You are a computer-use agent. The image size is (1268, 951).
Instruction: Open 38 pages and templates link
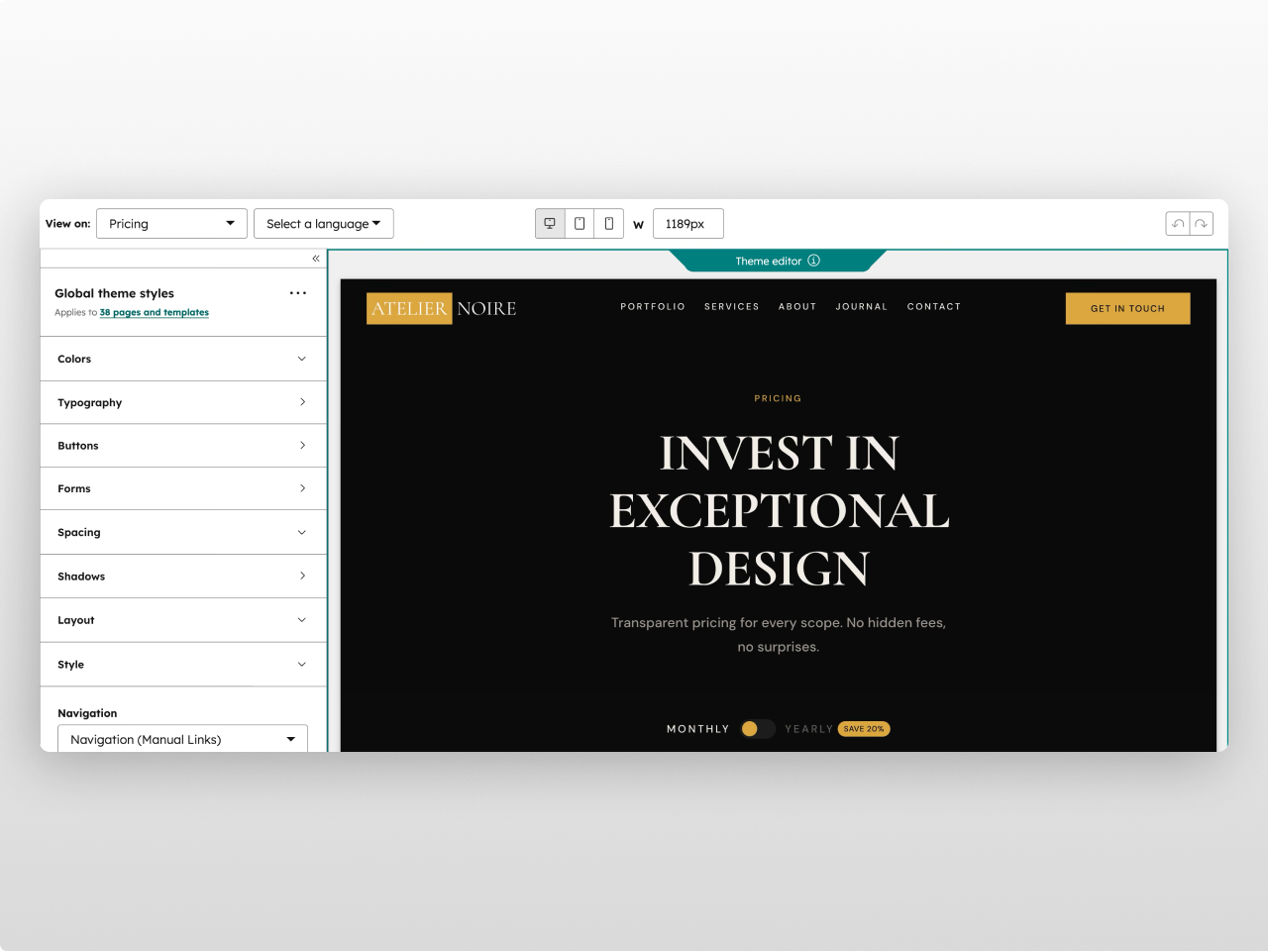click(155, 312)
